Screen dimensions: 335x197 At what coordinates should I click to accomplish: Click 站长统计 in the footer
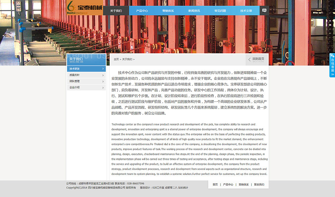(x=183, y=188)
